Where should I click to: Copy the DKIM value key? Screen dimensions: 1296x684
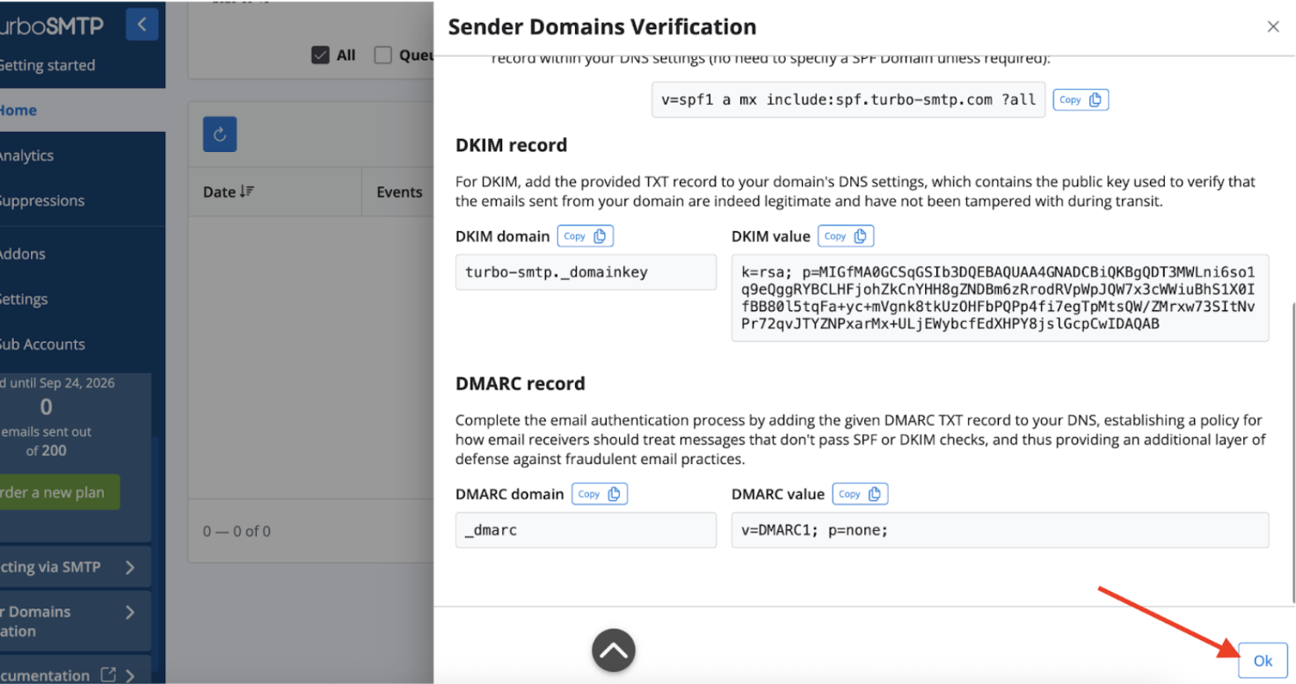845,236
